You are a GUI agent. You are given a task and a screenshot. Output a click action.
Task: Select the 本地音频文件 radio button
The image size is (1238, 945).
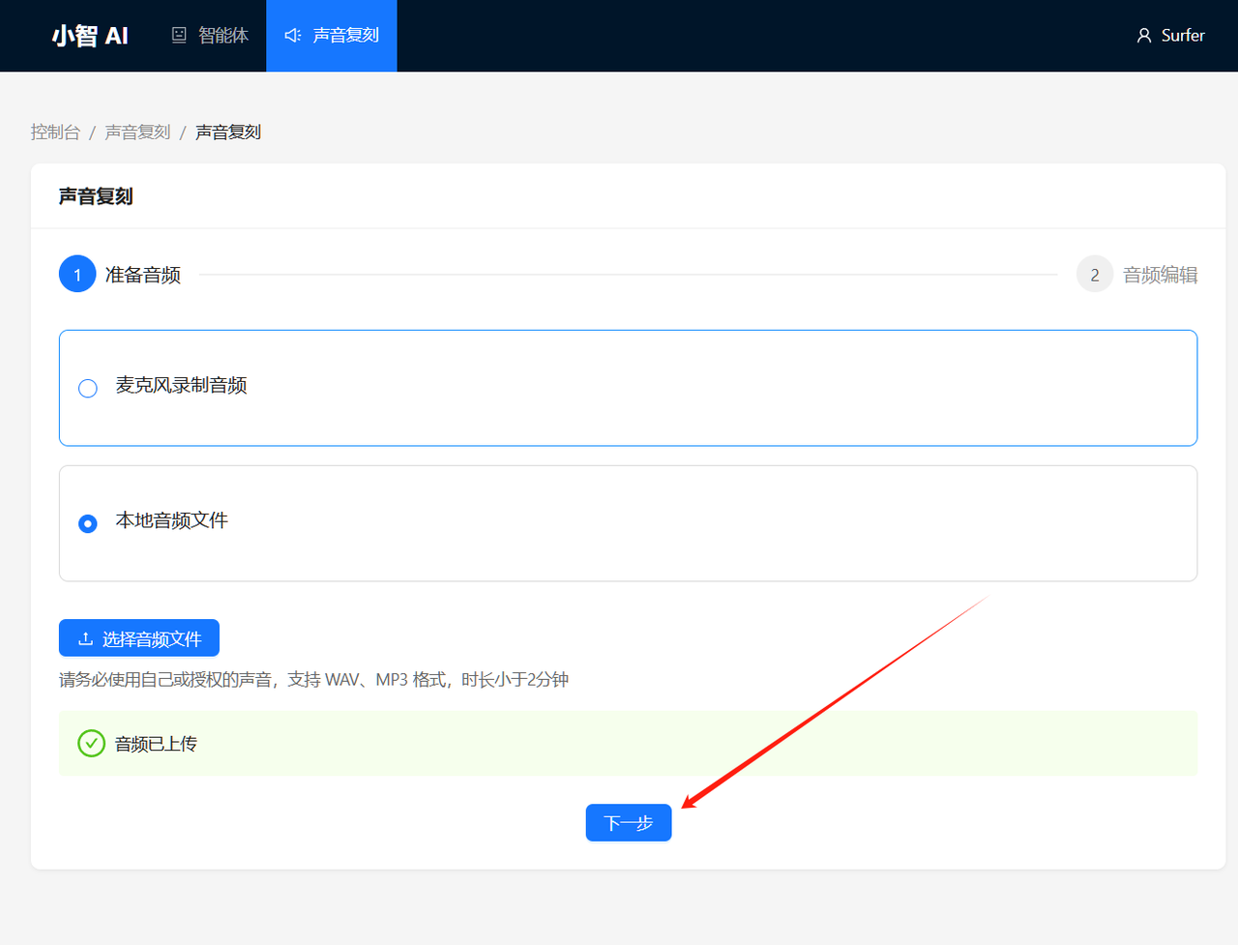click(x=88, y=523)
